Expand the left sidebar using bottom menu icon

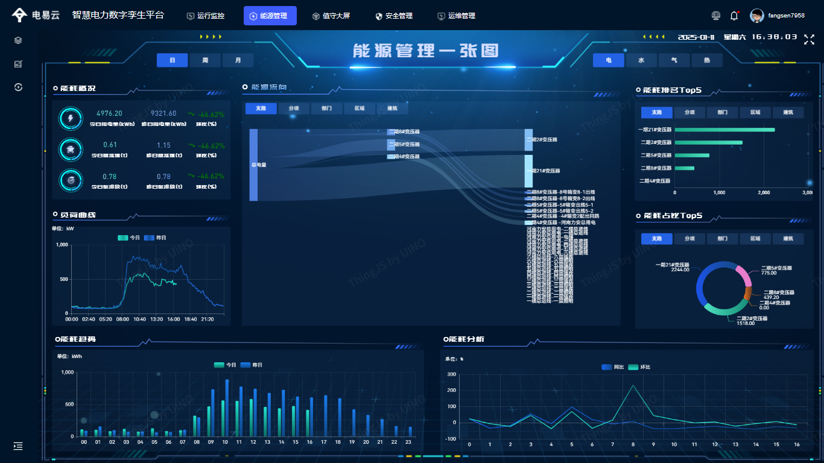18,446
